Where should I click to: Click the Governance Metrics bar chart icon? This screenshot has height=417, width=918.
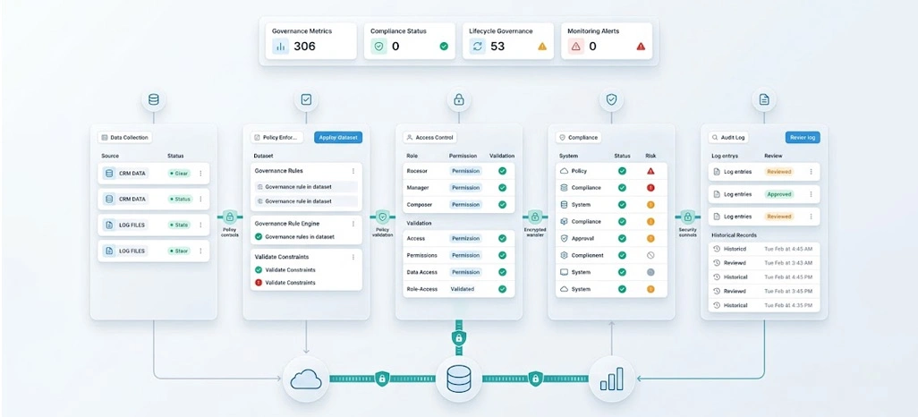point(280,47)
